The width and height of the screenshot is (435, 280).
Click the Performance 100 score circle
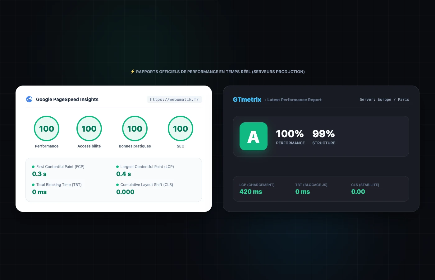point(47,128)
